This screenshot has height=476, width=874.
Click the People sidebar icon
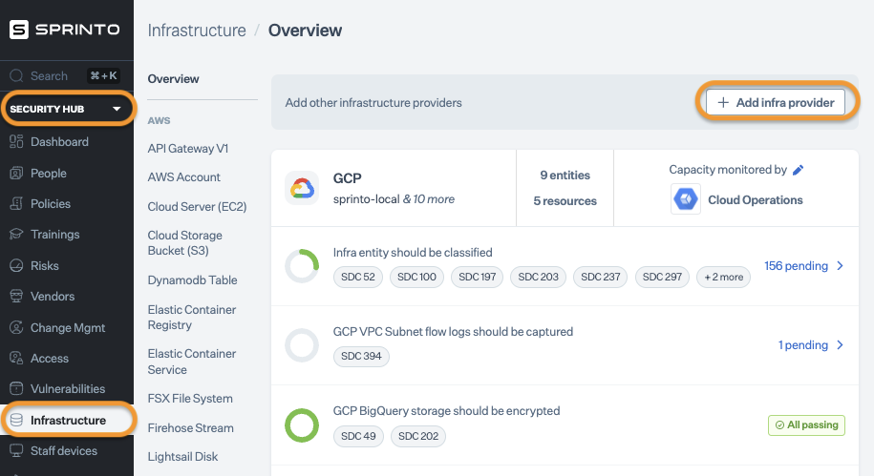click(x=16, y=174)
